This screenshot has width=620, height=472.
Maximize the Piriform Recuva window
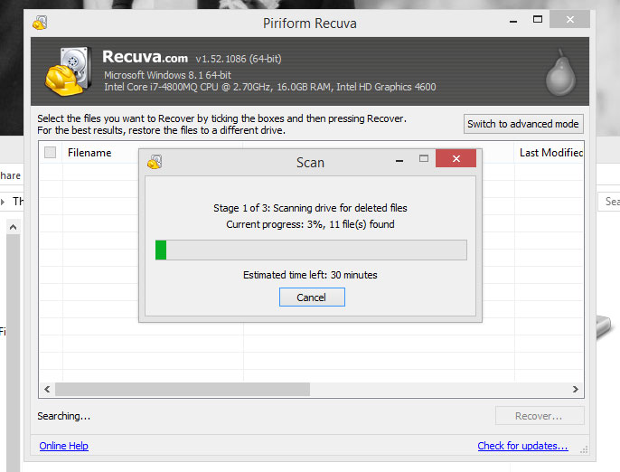(538, 19)
